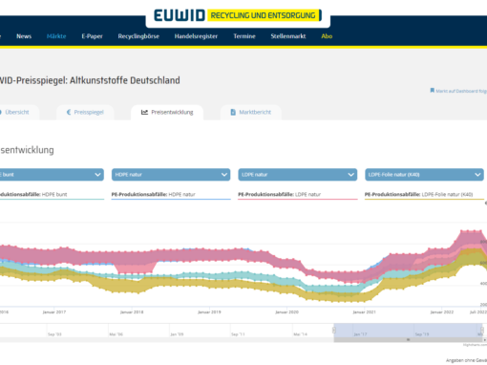Expand chevron arrow of HDPE bunt selector

click(x=97, y=175)
